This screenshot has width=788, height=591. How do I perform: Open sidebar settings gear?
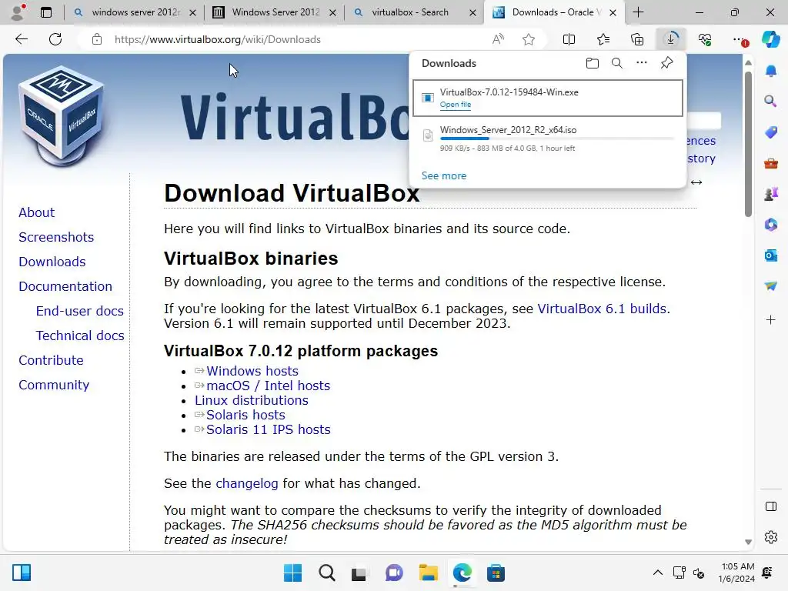tap(771, 537)
